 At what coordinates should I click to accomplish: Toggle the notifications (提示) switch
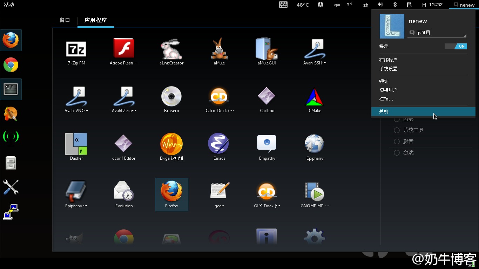pos(456,46)
